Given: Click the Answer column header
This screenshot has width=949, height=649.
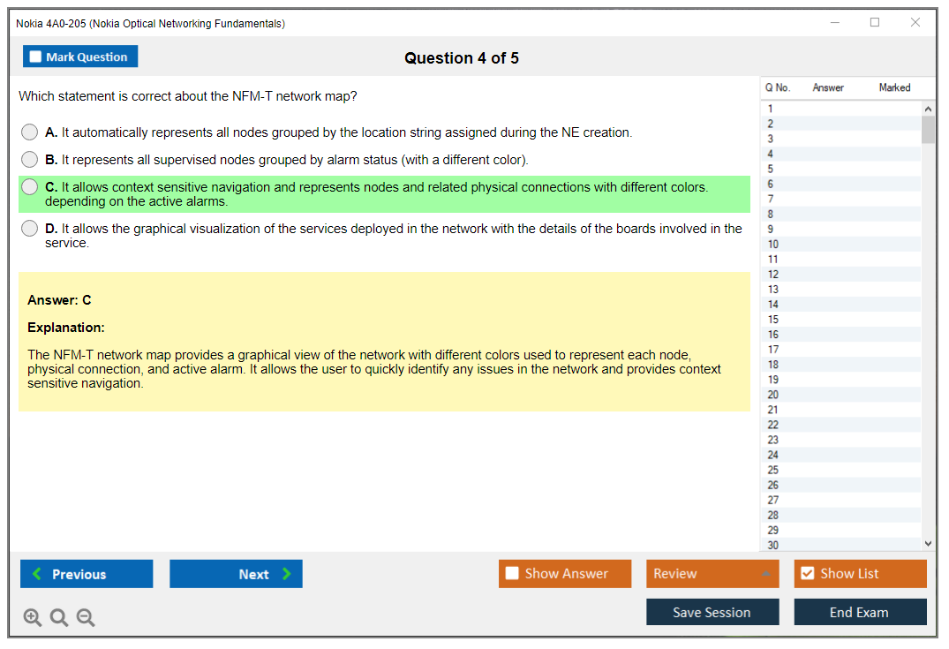Looking at the screenshot, I should tap(828, 87).
